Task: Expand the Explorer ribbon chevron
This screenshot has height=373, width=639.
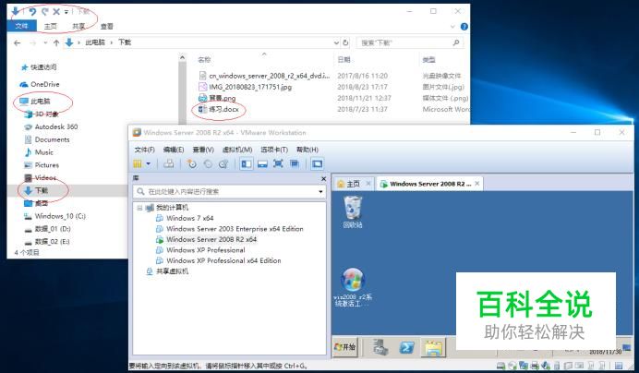Action: 452,27
